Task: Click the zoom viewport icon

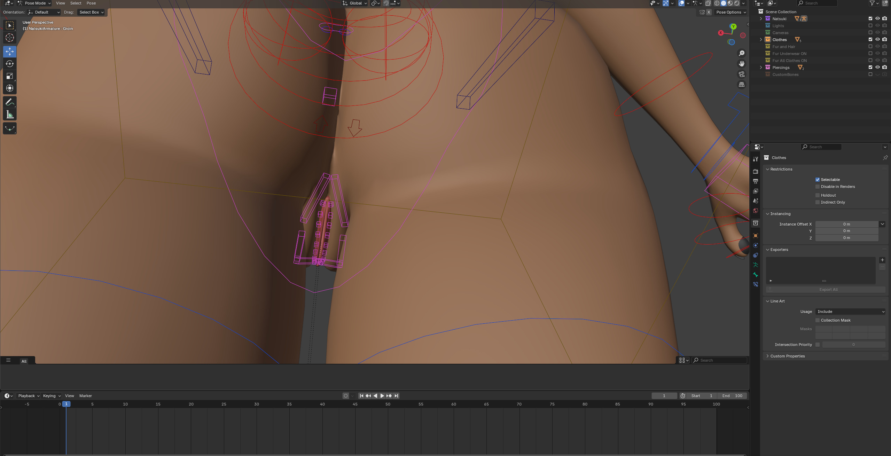Action: 742,53
